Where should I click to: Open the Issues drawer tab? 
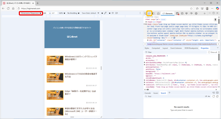pos(156,93)
